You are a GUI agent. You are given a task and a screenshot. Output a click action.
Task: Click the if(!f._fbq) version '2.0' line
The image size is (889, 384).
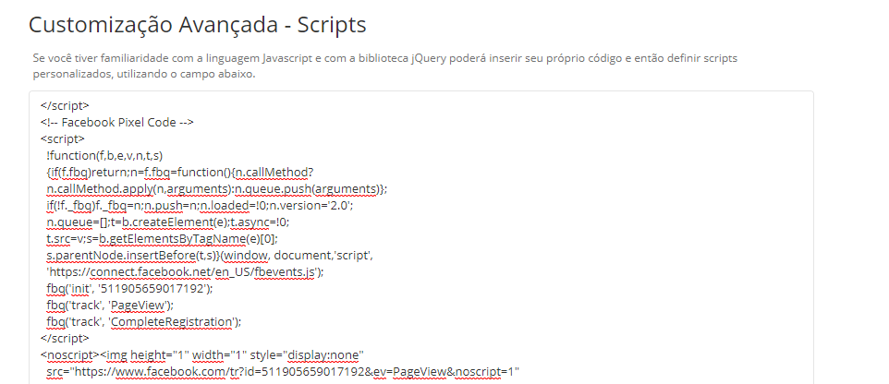[x=200, y=206]
